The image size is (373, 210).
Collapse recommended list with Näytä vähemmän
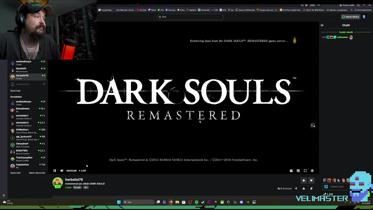pyautogui.click(x=37, y=173)
